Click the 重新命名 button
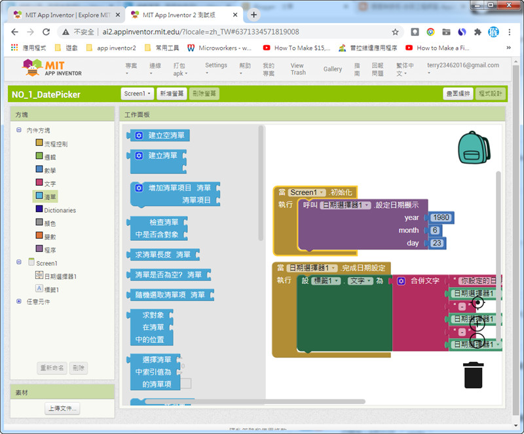 coord(52,368)
